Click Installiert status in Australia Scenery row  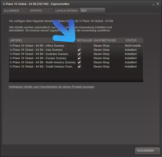[131, 54]
